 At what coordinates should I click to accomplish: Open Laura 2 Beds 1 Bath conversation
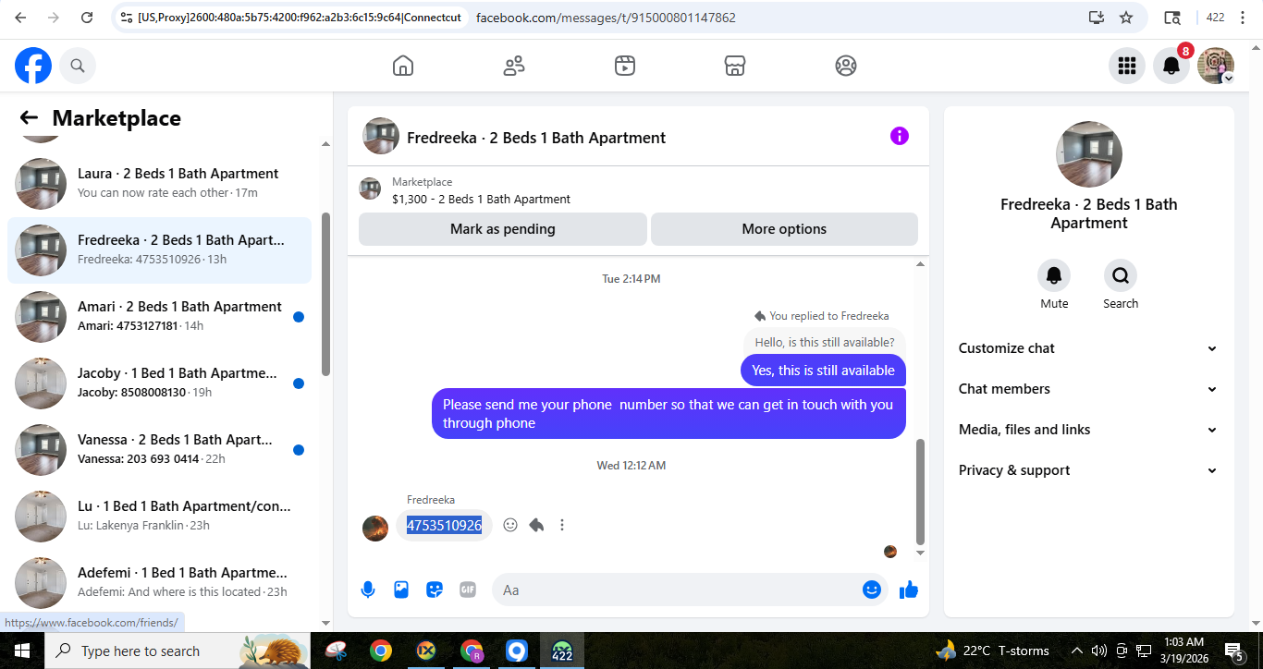point(159,184)
